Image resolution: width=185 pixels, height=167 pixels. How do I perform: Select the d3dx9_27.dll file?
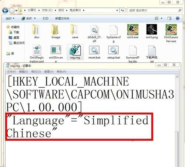click(x=94, y=33)
